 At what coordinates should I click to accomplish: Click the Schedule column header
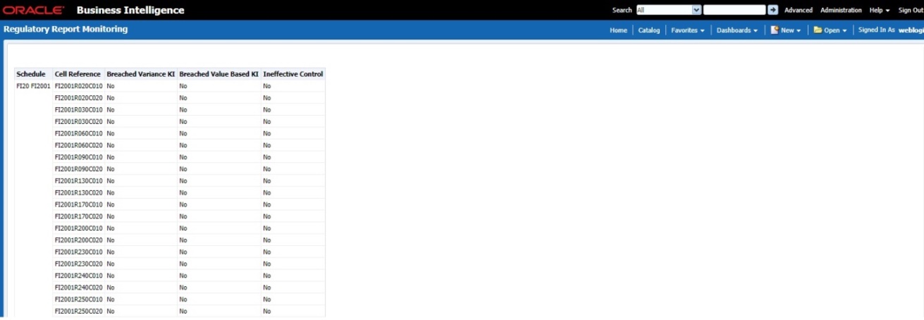click(30, 74)
